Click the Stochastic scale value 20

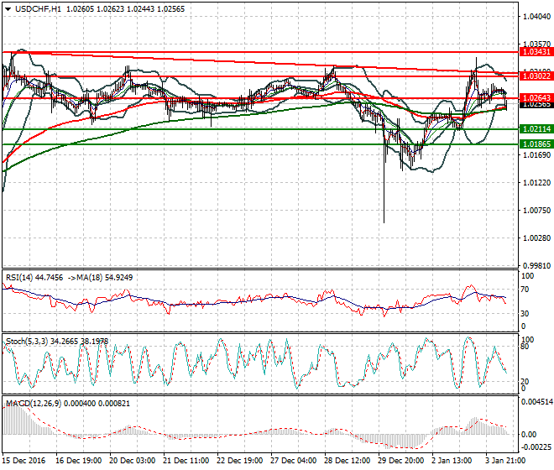(525, 382)
